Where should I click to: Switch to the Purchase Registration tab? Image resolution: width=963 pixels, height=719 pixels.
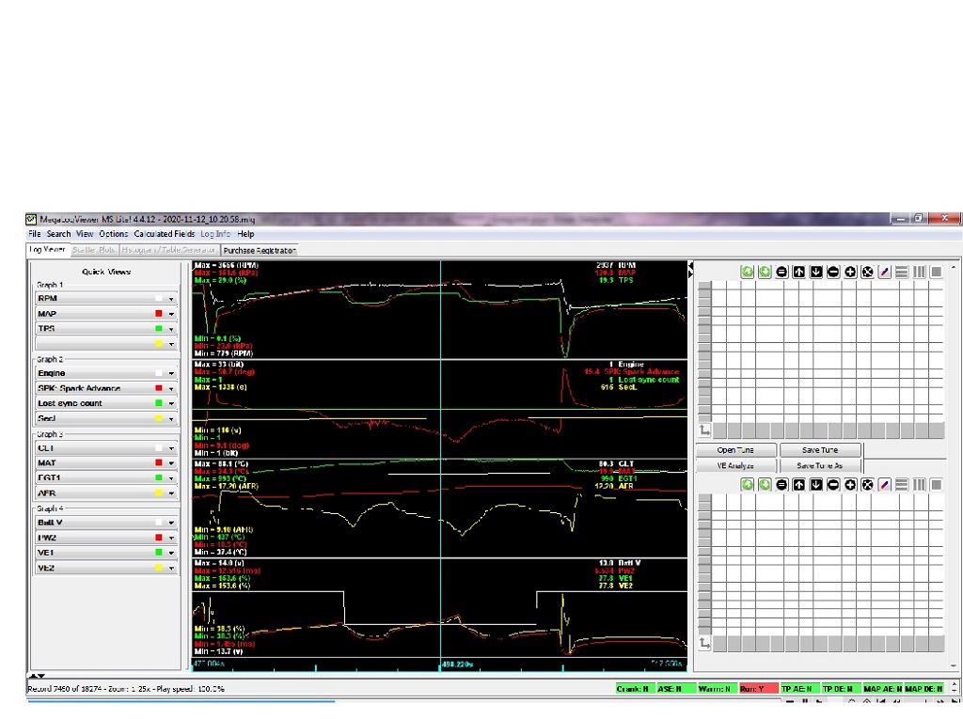(260, 250)
